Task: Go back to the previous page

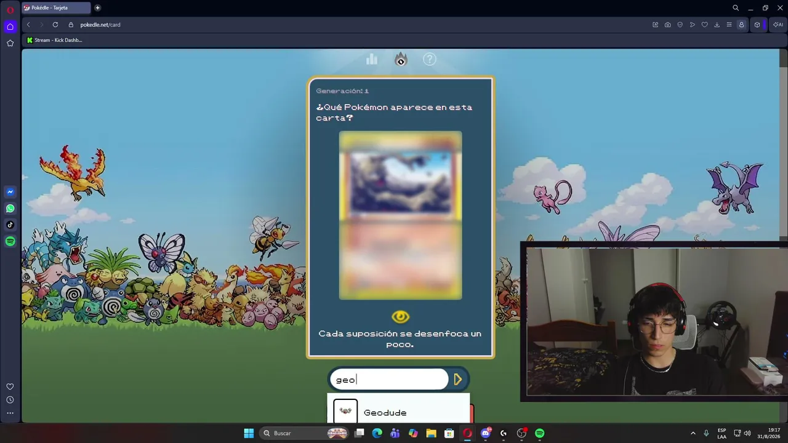Action: pos(28,25)
